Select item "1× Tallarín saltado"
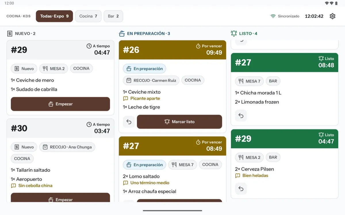 coord(31,170)
